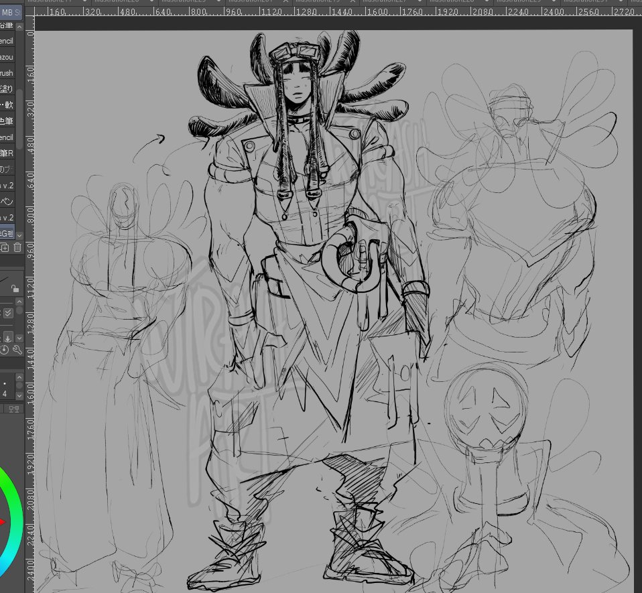
Task: Click the trash icon to delete sub tool
Action: pyautogui.click(x=17, y=248)
